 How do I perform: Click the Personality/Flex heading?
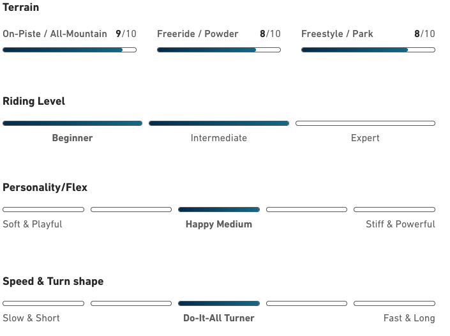45,187
